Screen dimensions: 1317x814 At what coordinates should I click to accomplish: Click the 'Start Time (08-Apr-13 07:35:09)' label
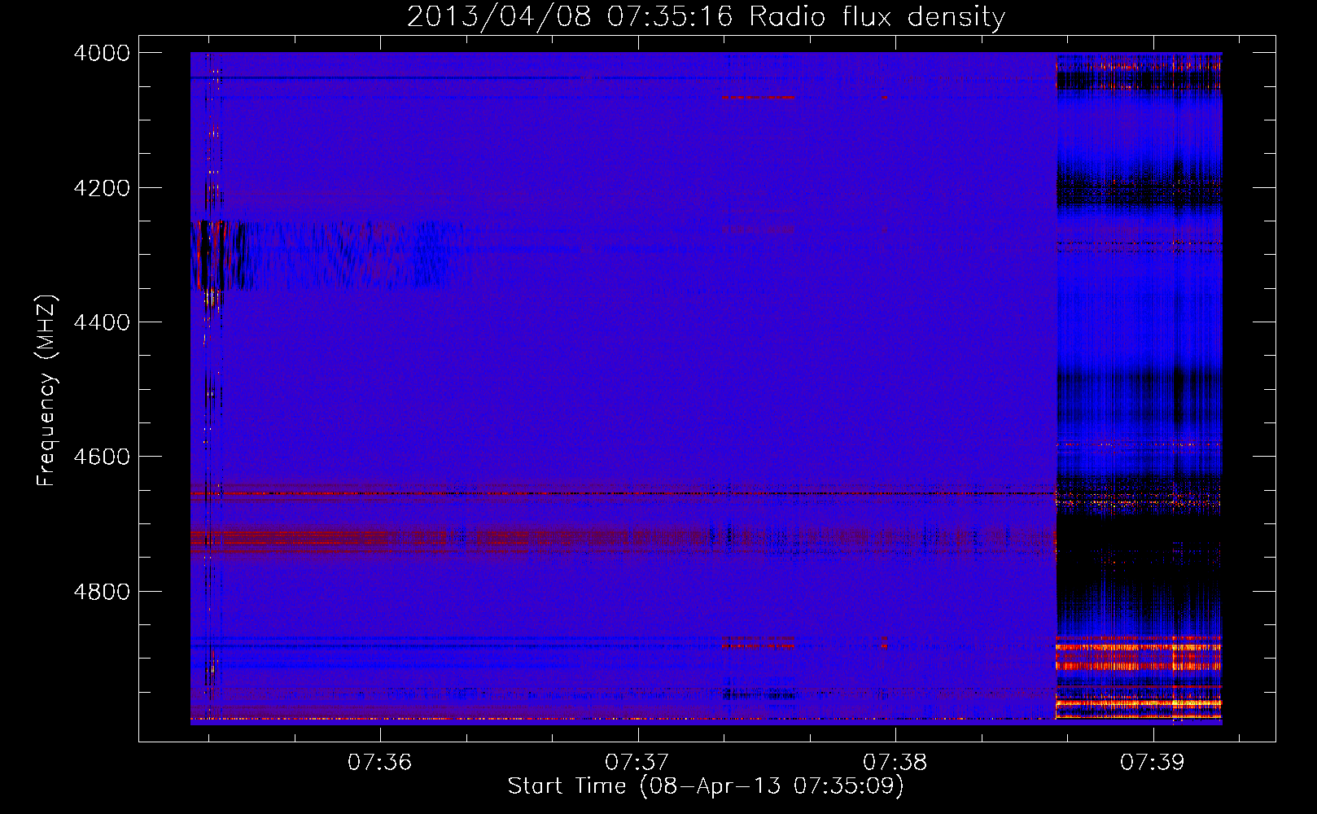pyautogui.click(x=706, y=786)
